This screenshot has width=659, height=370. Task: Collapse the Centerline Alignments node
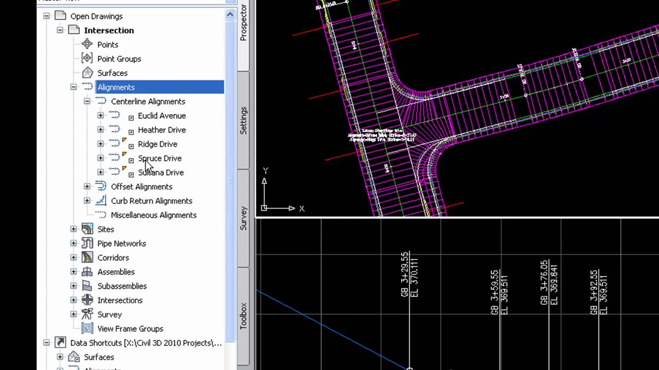87,101
